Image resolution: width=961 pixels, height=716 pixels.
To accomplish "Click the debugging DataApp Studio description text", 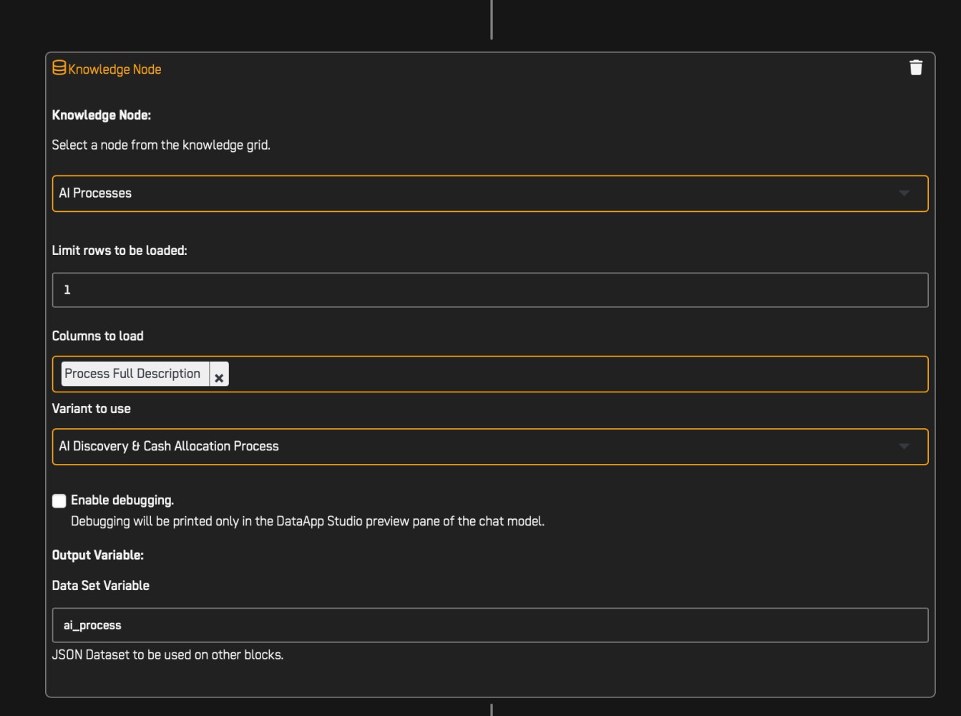I will click(x=308, y=521).
